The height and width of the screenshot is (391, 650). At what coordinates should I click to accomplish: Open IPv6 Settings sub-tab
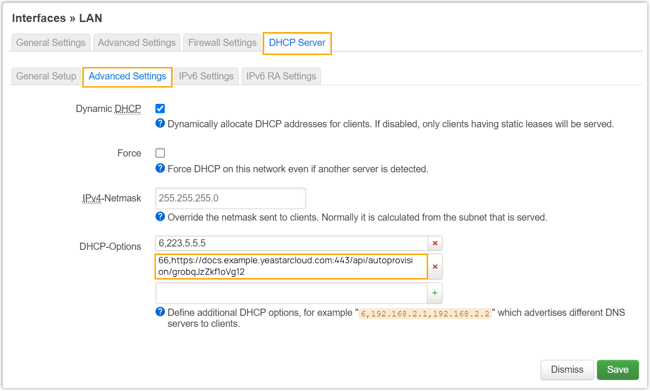(x=206, y=76)
